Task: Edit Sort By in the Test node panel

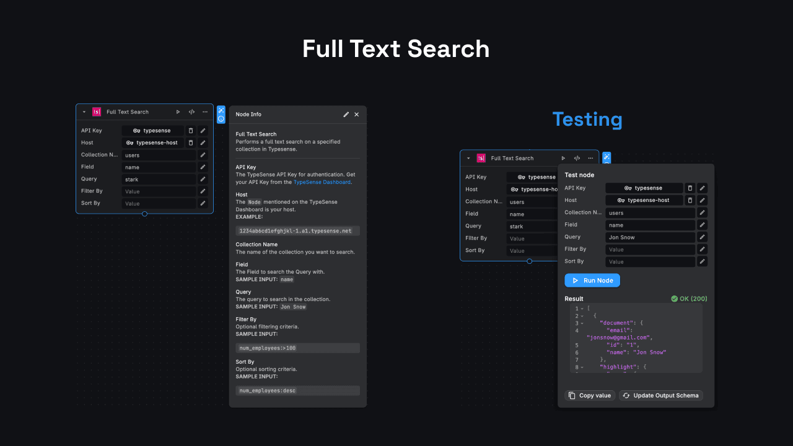Action: click(702, 261)
